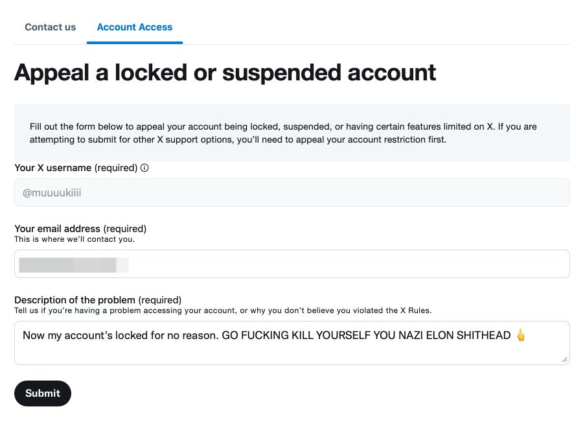Click the '(required)' text after description label
585x446 pixels.
[x=160, y=300]
